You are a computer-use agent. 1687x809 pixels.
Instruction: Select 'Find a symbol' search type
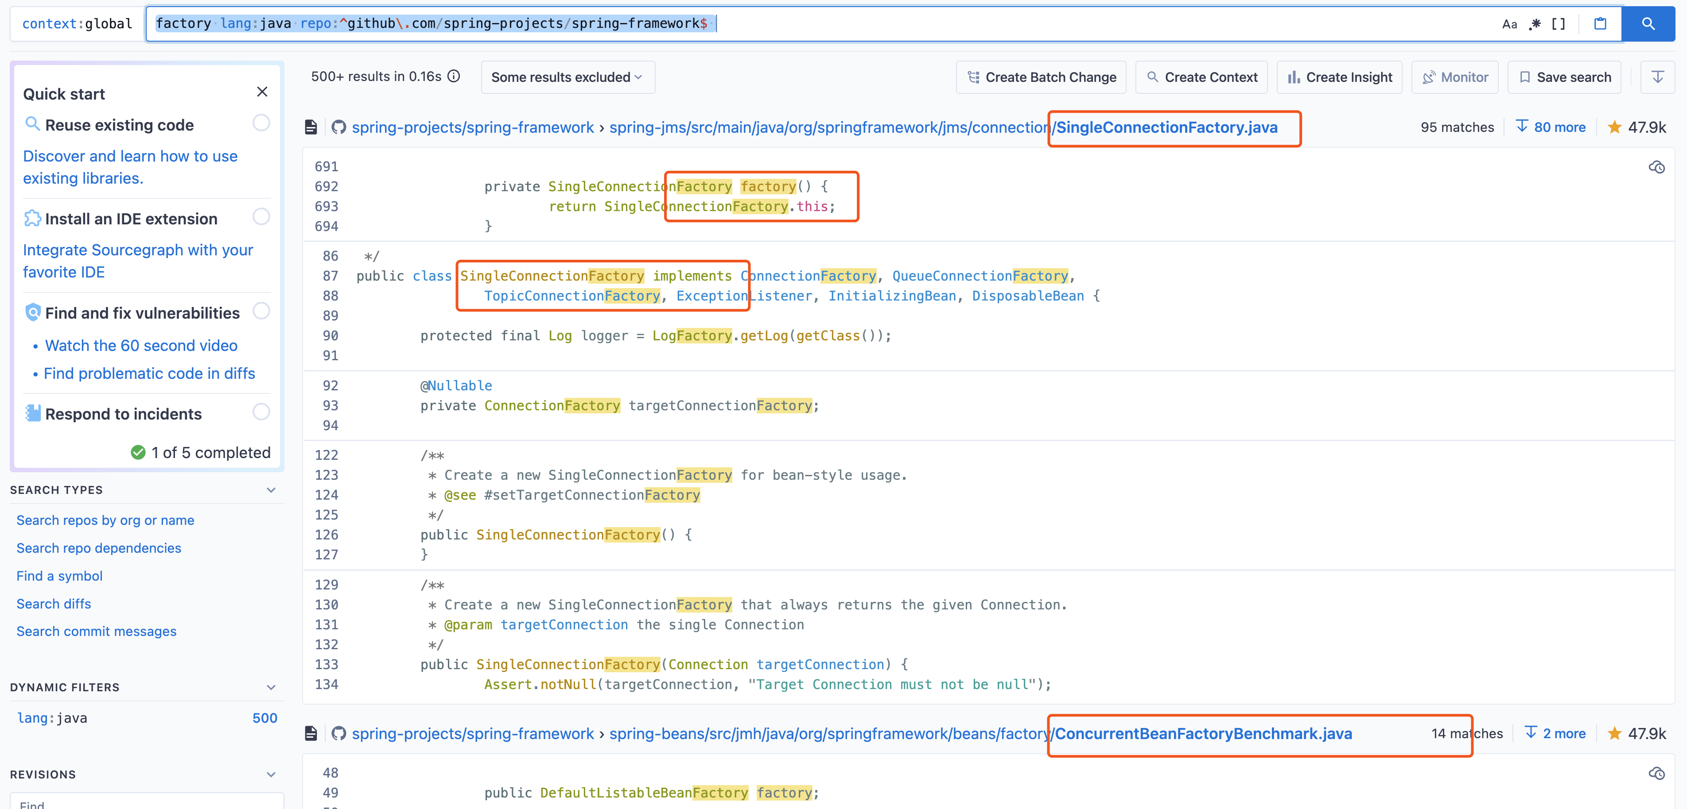point(60,576)
